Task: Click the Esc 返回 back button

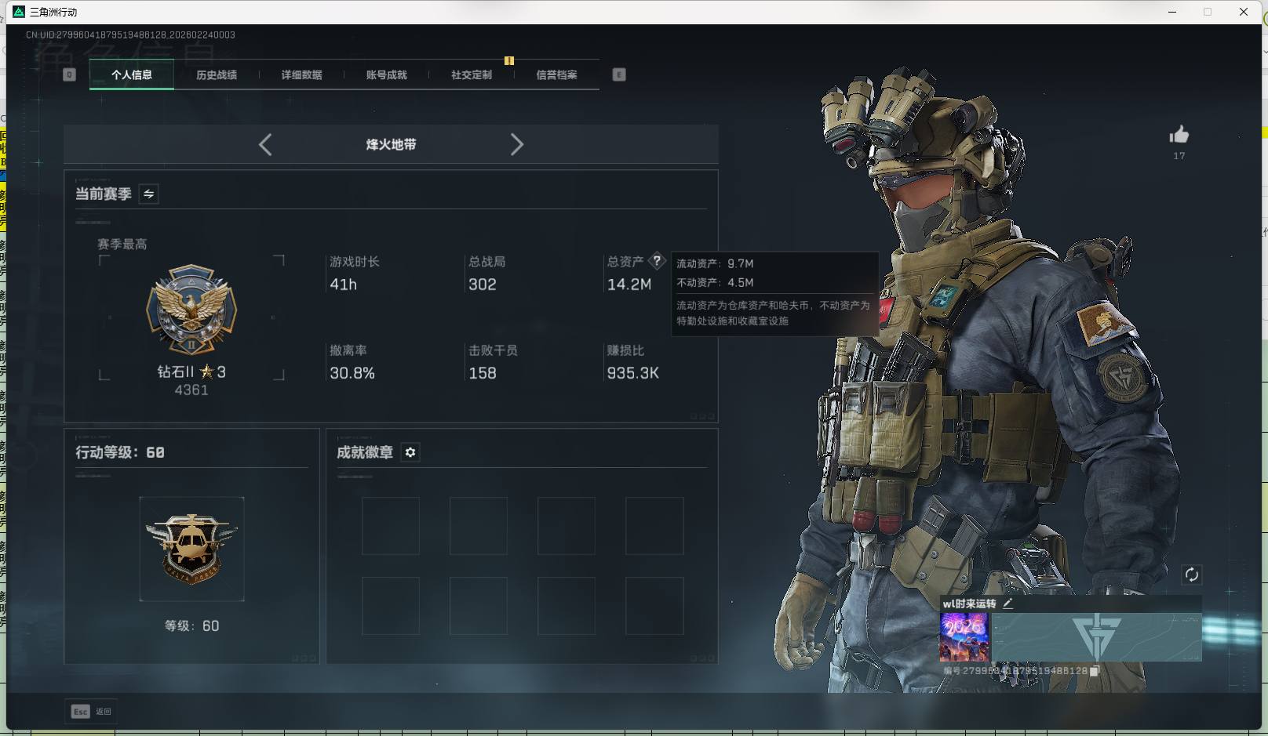Action: coord(91,711)
